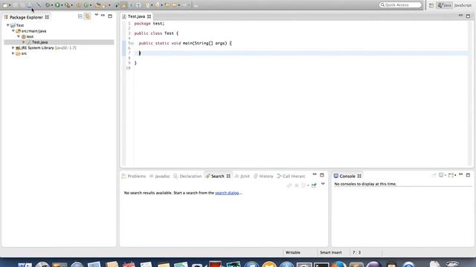This screenshot has height=267, width=476.
Task: Open the Run dropdown arrow
Action: (x=62, y=5)
